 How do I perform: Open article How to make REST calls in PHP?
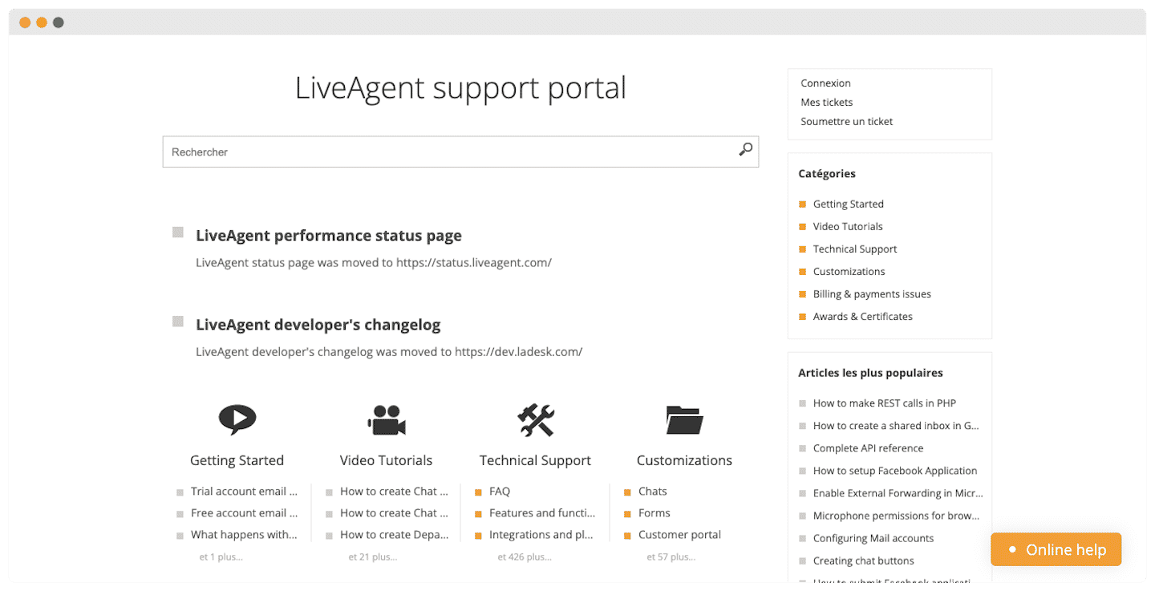pos(884,403)
